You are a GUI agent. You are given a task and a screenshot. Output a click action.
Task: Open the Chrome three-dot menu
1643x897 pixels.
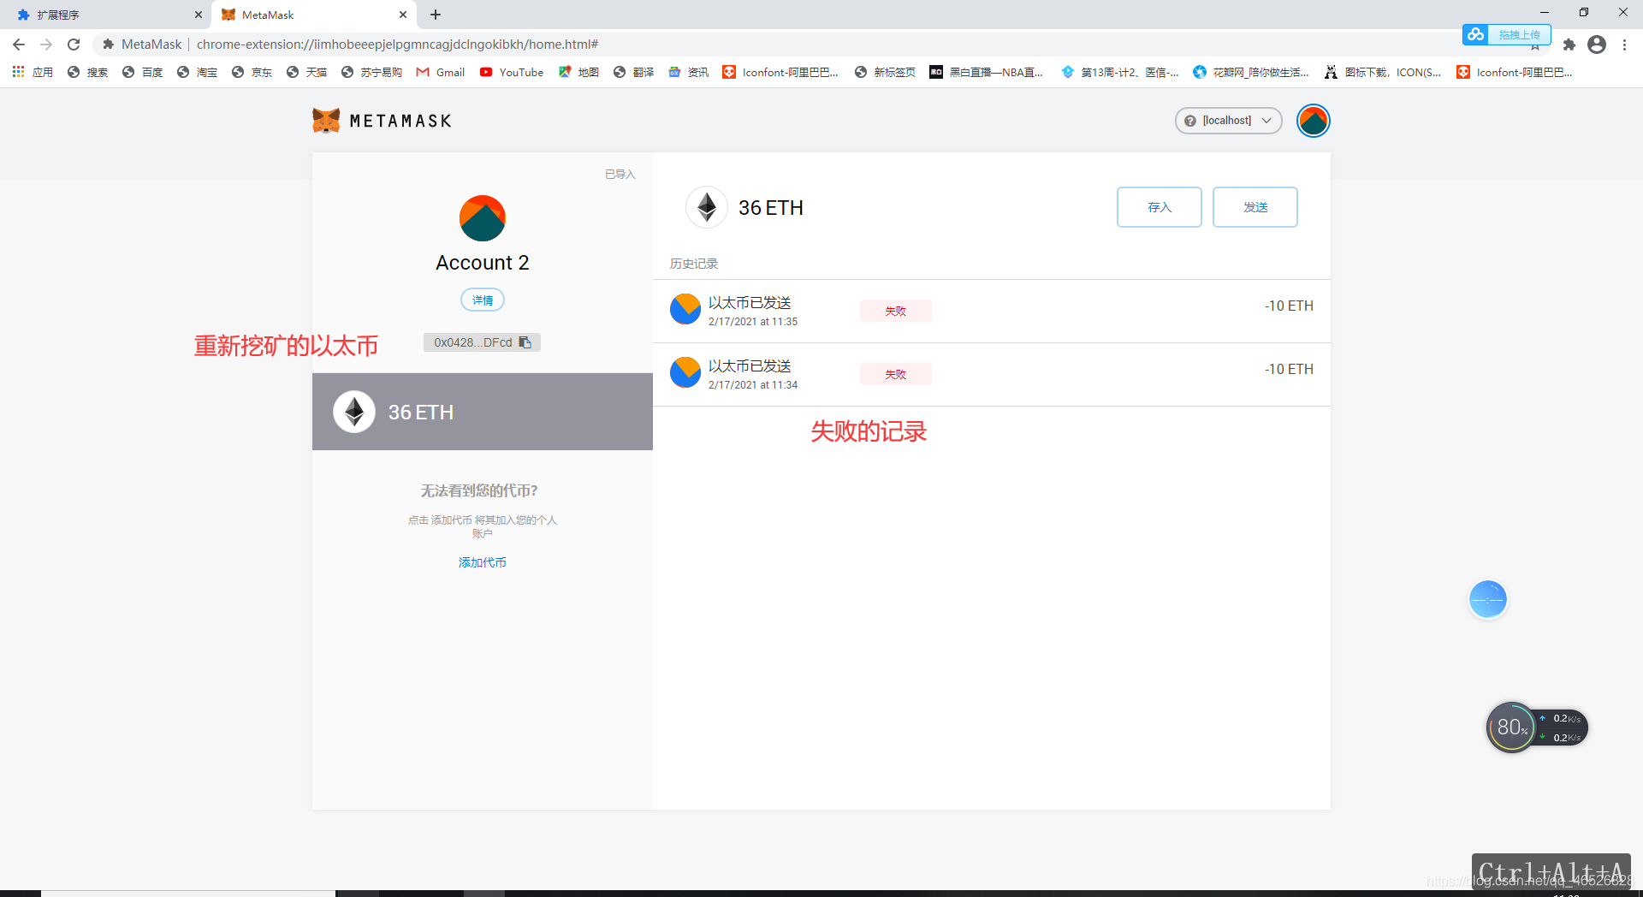point(1624,45)
